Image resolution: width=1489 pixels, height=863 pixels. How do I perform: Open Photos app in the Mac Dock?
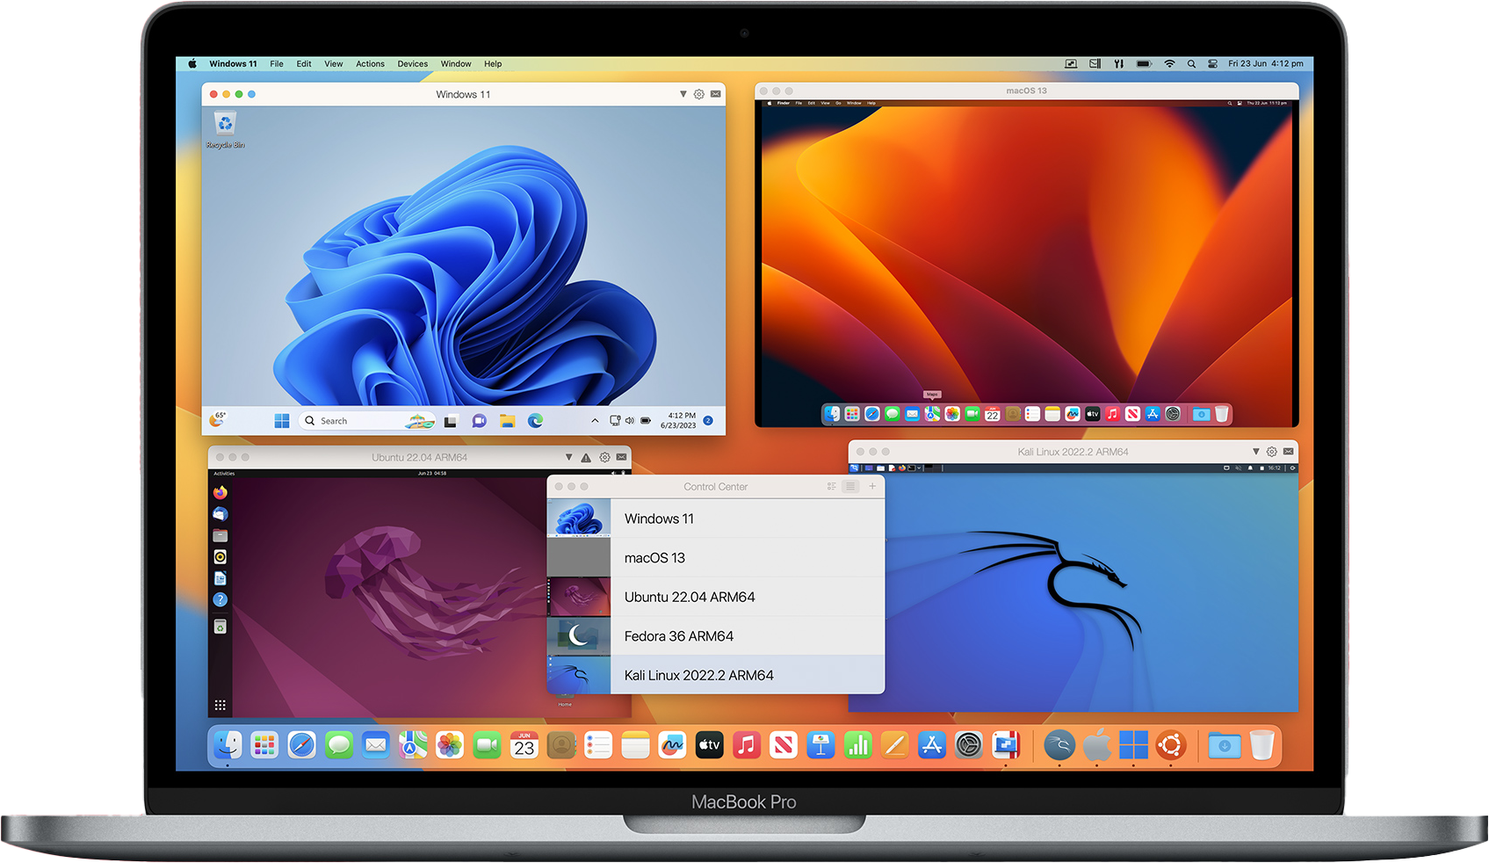(x=450, y=746)
